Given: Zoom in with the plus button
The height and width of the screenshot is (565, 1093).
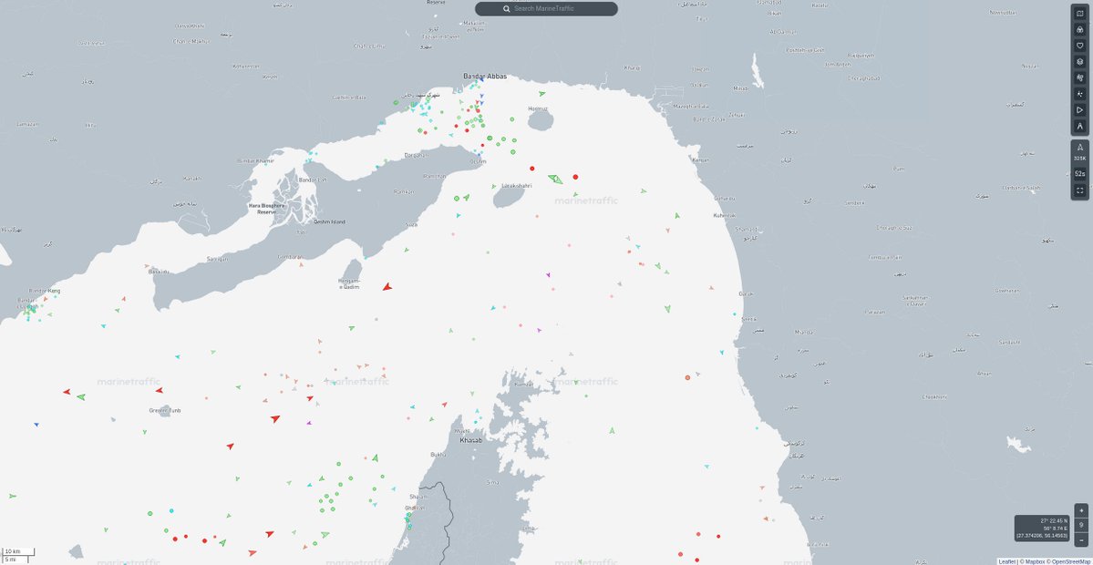Looking at the screenshot, I should [1081, 510].
